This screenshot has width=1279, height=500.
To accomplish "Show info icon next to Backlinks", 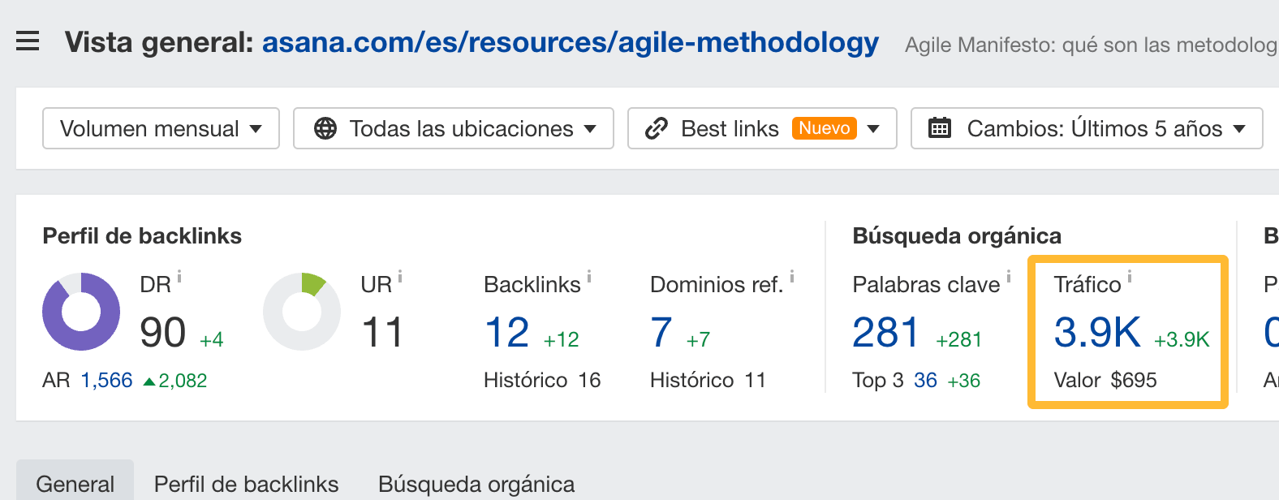I will (589, 277).
